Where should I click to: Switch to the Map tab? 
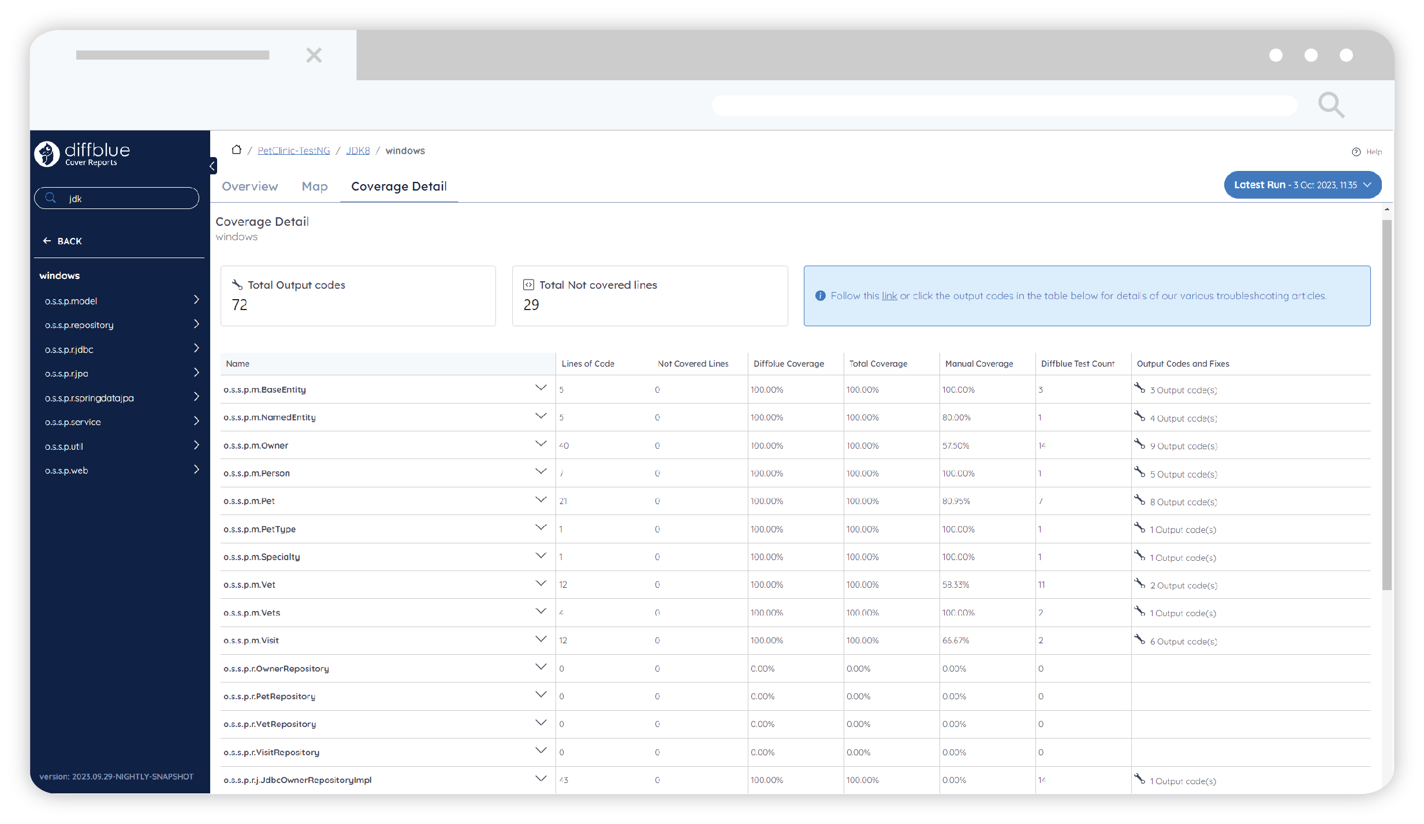point(314,187)
